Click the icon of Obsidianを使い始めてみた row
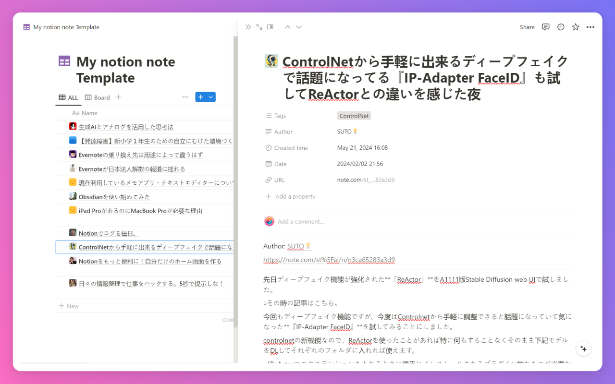Viewport: 615px width, 384px height. [73, 196]
